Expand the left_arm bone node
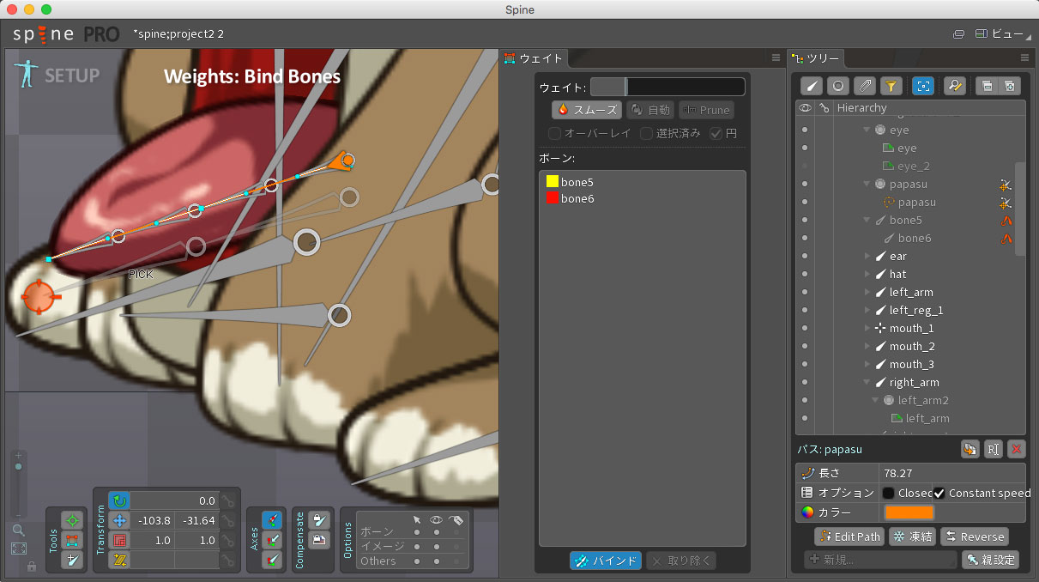 coord(867,292)
